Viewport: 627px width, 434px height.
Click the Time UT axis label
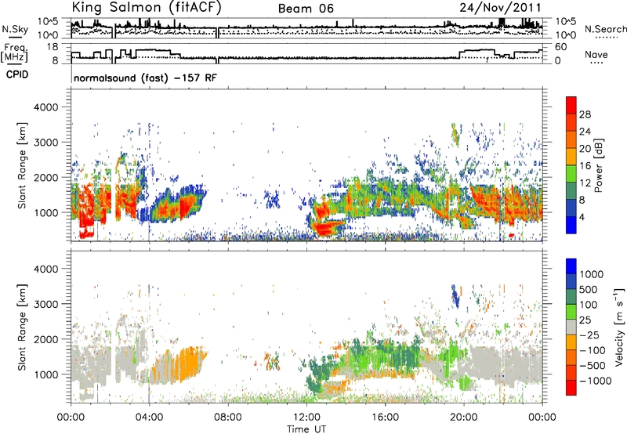(x=306, y=429)
